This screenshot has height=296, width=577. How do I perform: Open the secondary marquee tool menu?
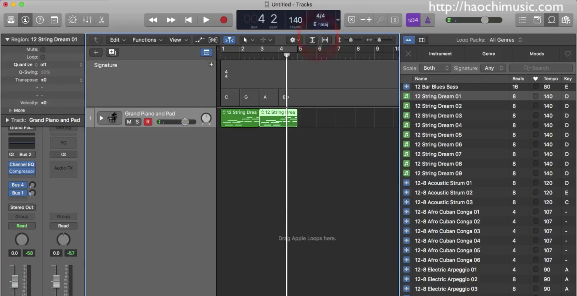click(266, 40)
